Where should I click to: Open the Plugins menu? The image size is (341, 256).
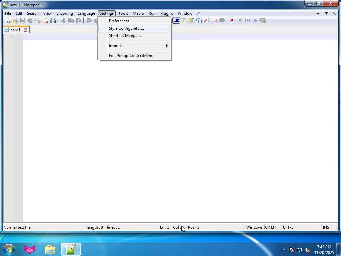(x=167, y=13)
